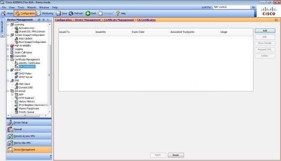Click the Apply button

pyautogui.click(x=158, y=155)
